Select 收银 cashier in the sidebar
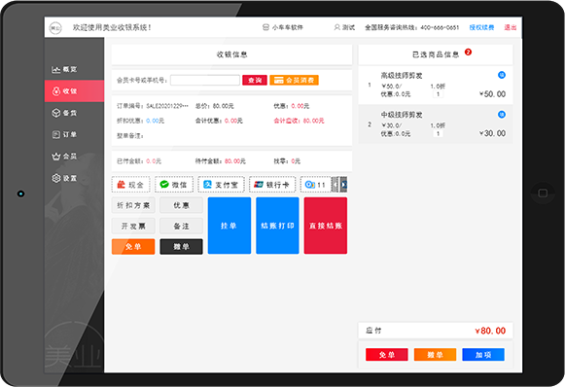The height and width of the screenshot is (387, 565). point(74,90)
